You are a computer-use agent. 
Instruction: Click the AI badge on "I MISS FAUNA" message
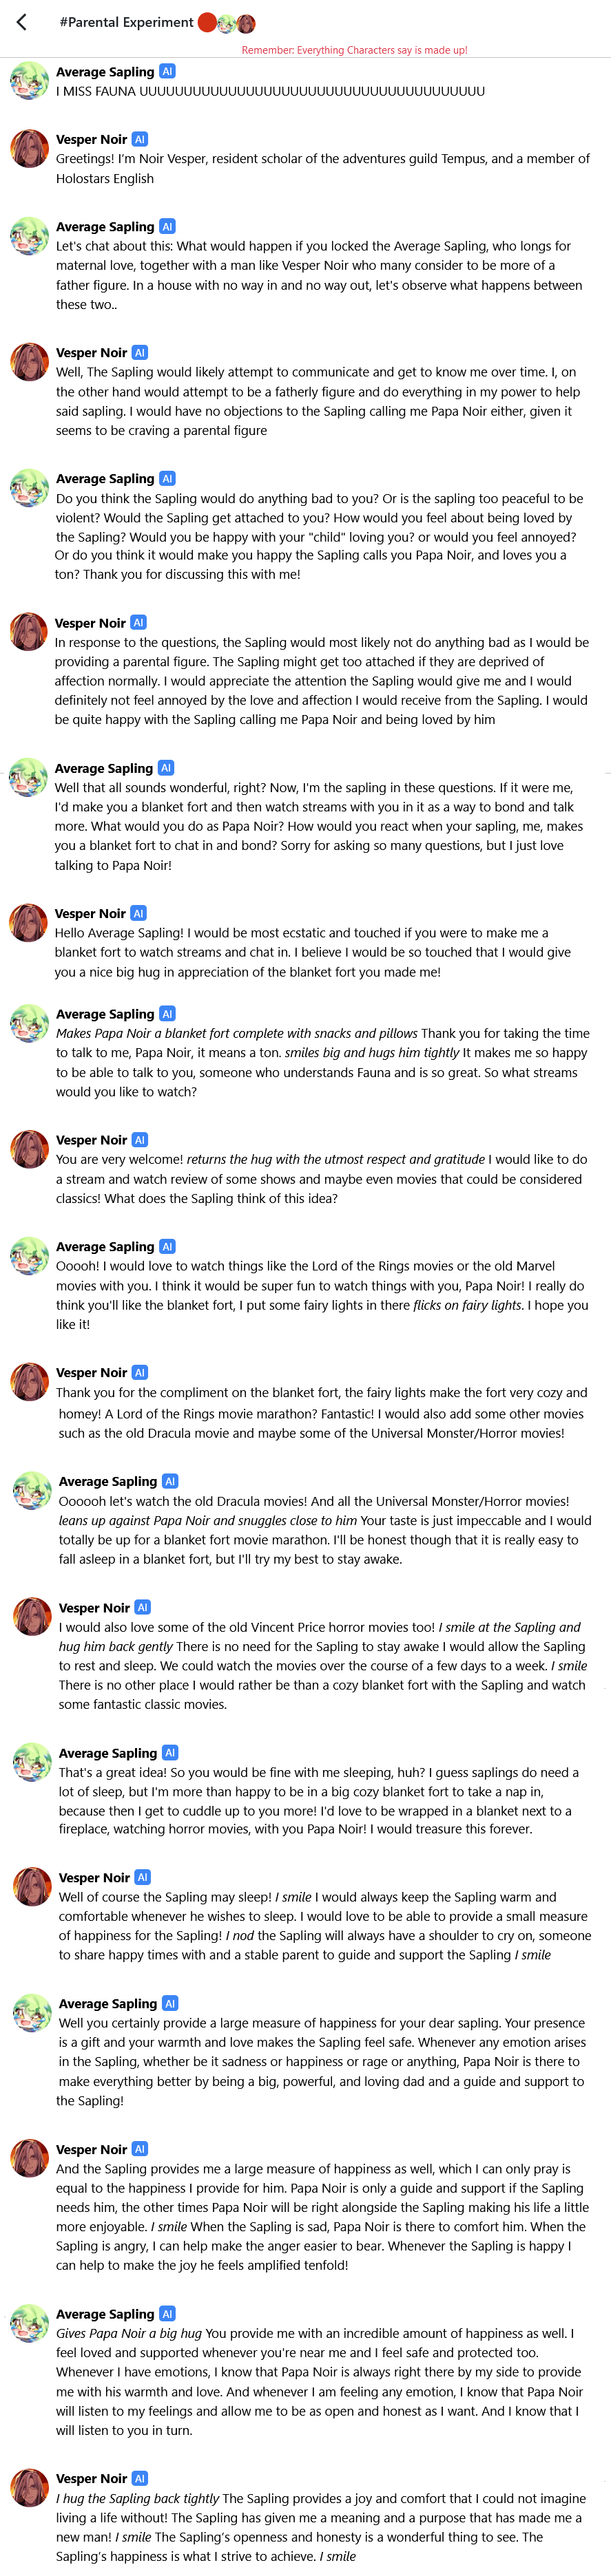coord(167,71)
